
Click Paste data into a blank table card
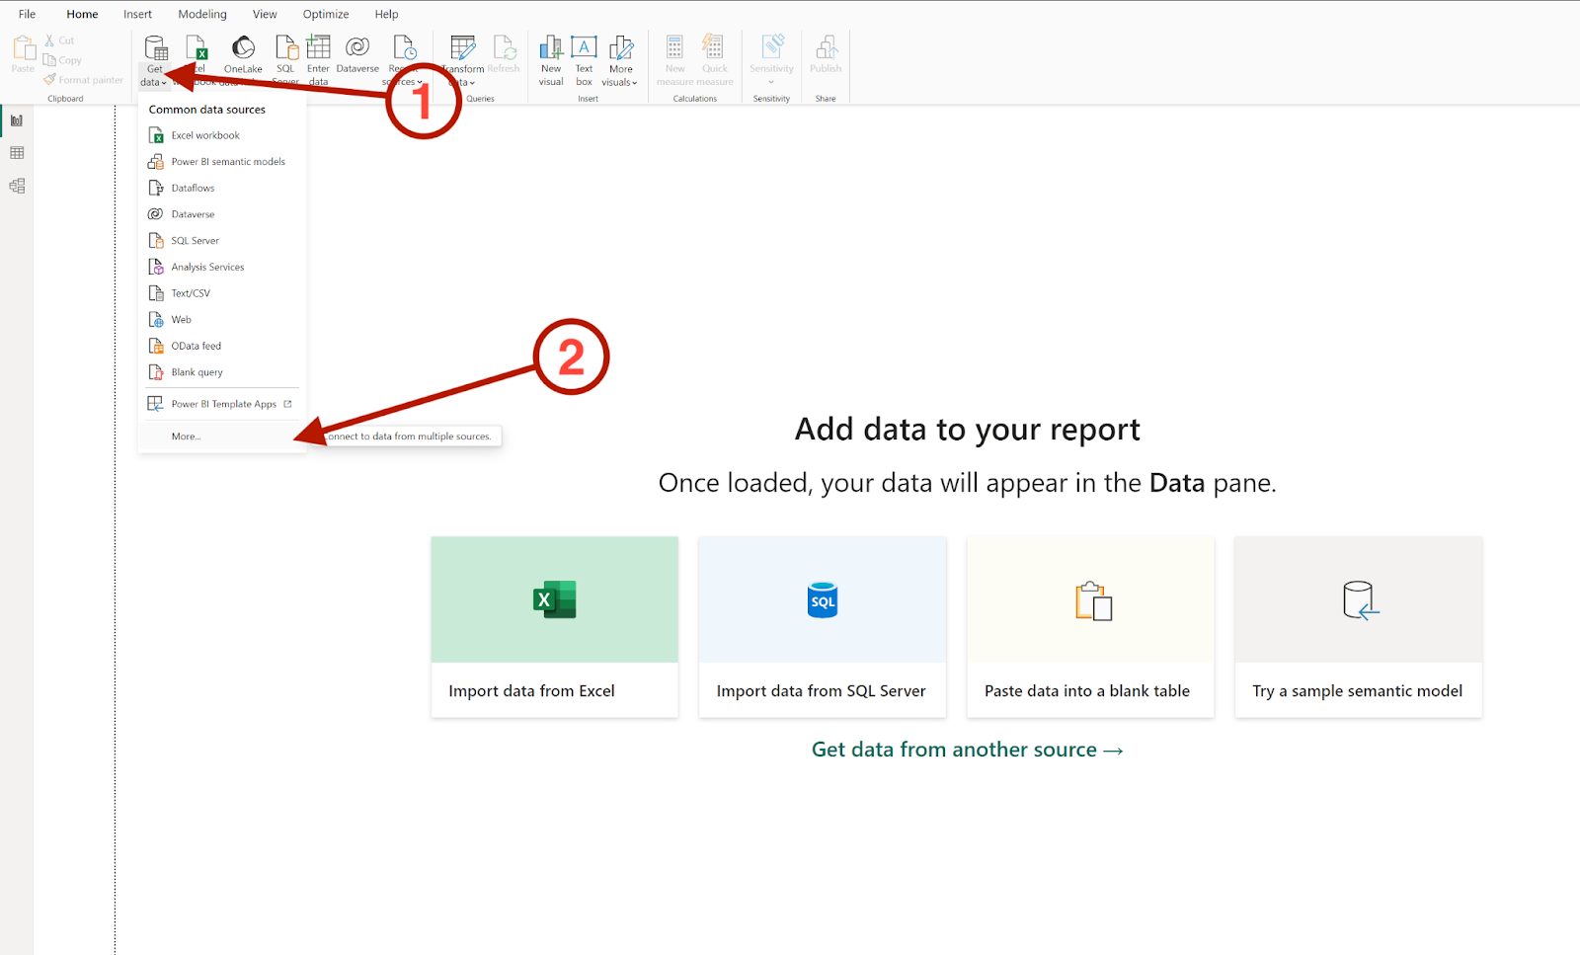click(1090, 627)
